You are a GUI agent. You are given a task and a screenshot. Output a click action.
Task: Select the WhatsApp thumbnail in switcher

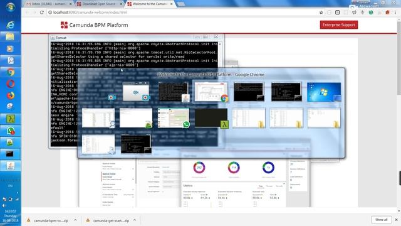tap(174, 118)
